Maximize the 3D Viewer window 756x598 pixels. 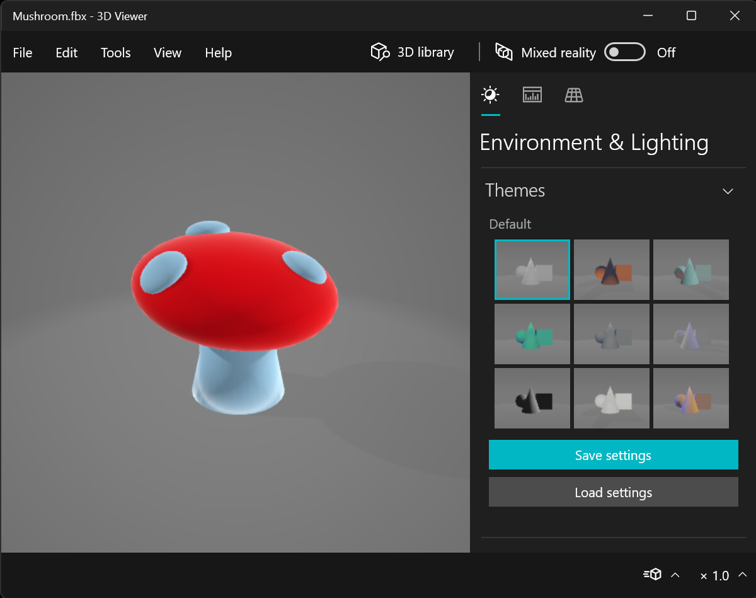tap(691, 16)
